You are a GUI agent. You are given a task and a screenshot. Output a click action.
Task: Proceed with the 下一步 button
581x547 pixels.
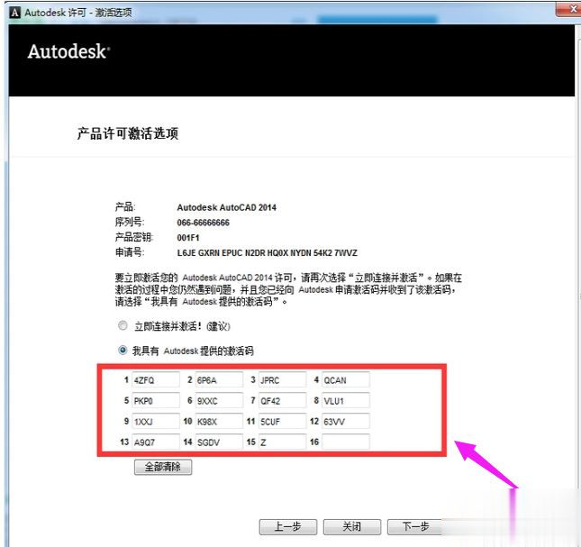pyautogui.click(x=415, y=526)
